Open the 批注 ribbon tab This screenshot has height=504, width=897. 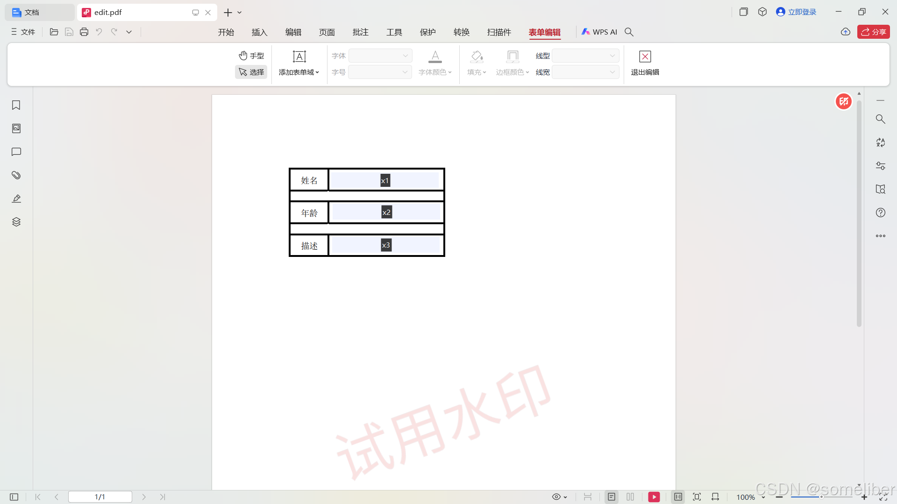pos(361,32)
